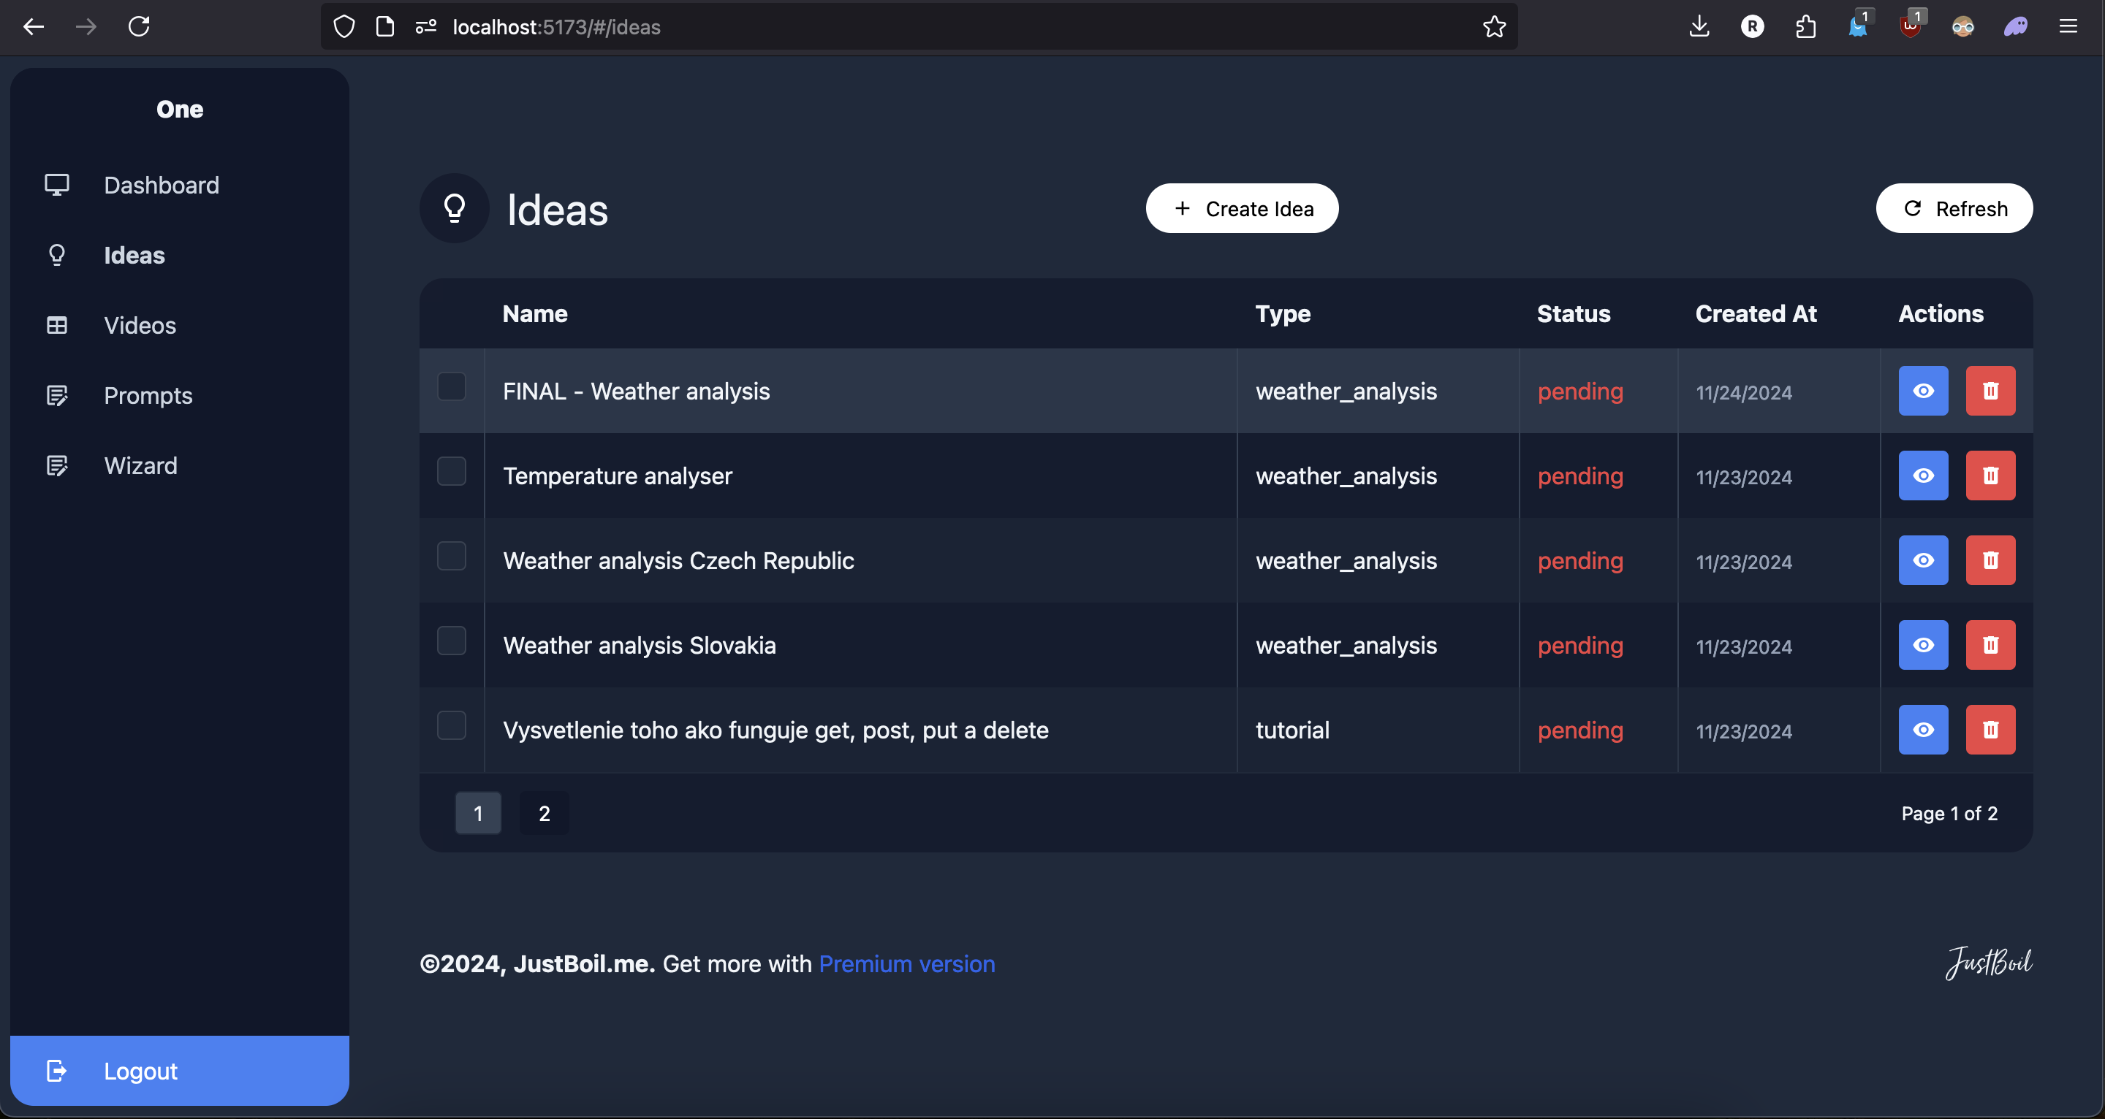Delete the Temperature analyser idea
The height and width of the screenshot is (1119, 2105).
[1990, 476]
